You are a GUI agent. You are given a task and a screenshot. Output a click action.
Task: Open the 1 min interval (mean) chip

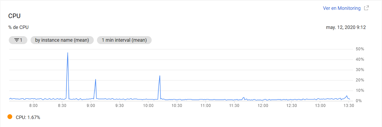tap(124, 40)
